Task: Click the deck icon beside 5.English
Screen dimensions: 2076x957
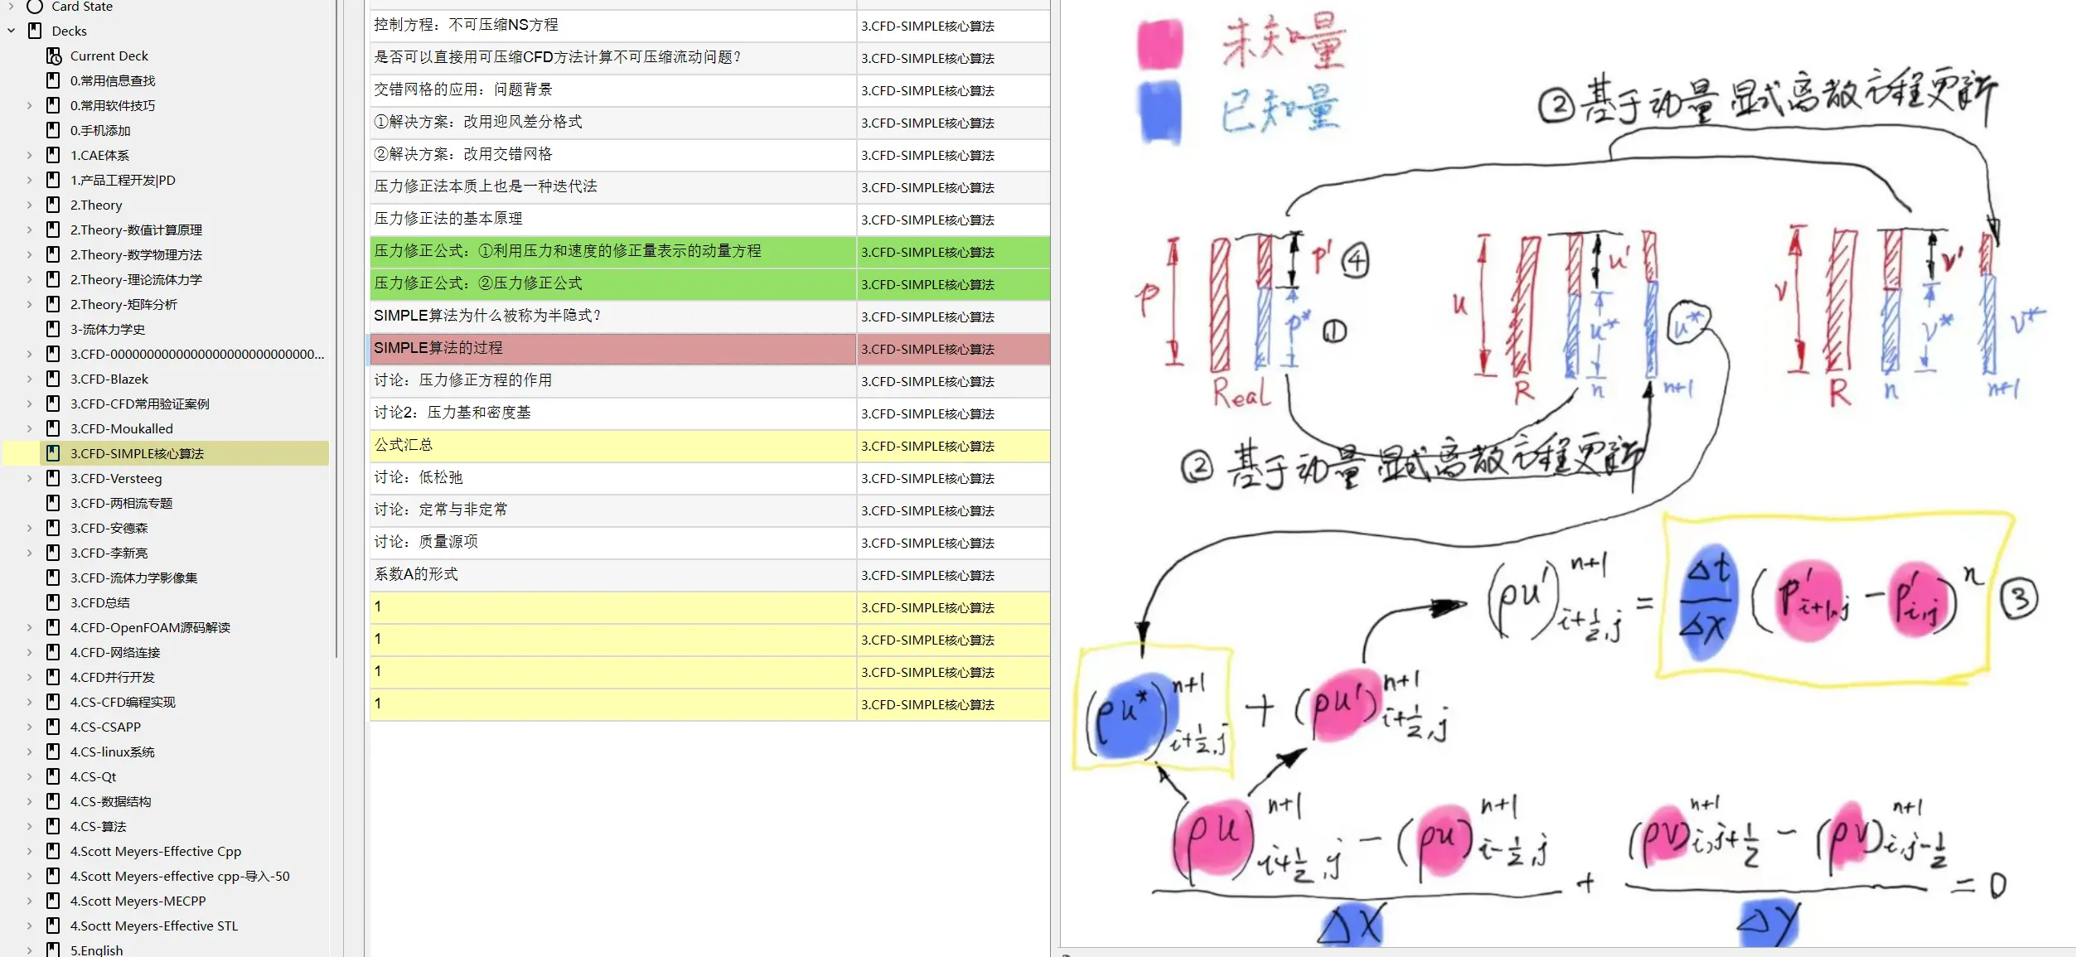Action: point(53,950)
